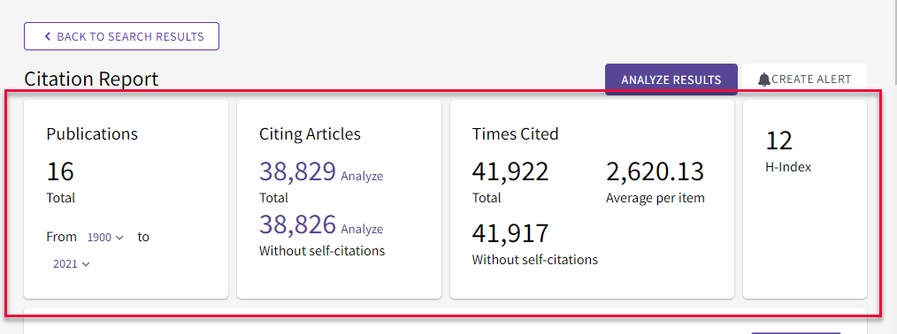
Task: Click the times cited total 41,922
Action: coord(510,171)
